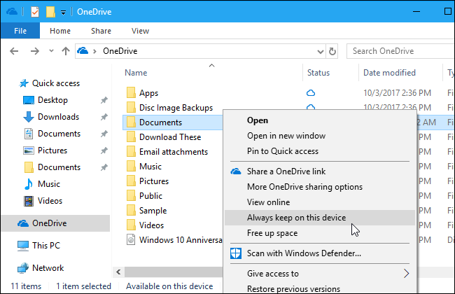Switch to the View ribbon tab
Screen dimensions: 455x294
pyautogui.click(x=140, y=31)
